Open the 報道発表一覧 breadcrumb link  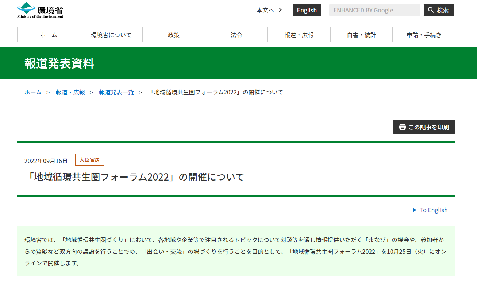pos(116,92)
